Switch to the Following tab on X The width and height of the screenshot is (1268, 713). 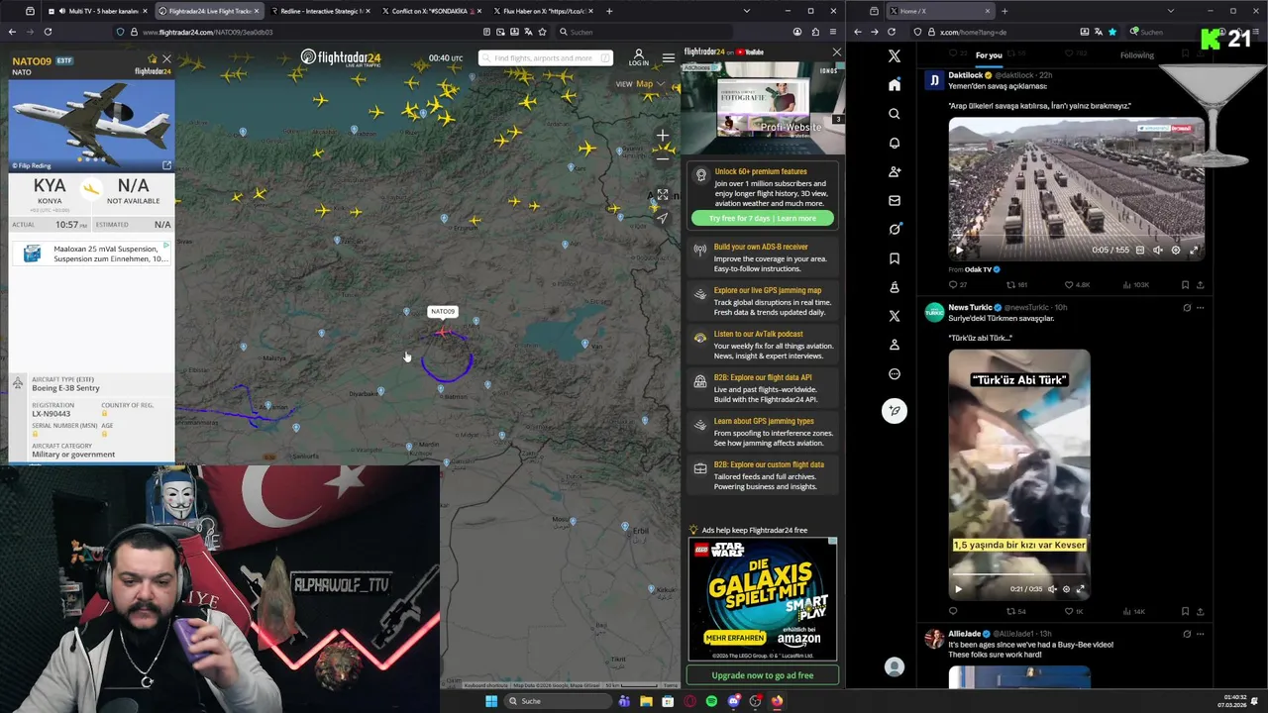[x=1137, y=55]
